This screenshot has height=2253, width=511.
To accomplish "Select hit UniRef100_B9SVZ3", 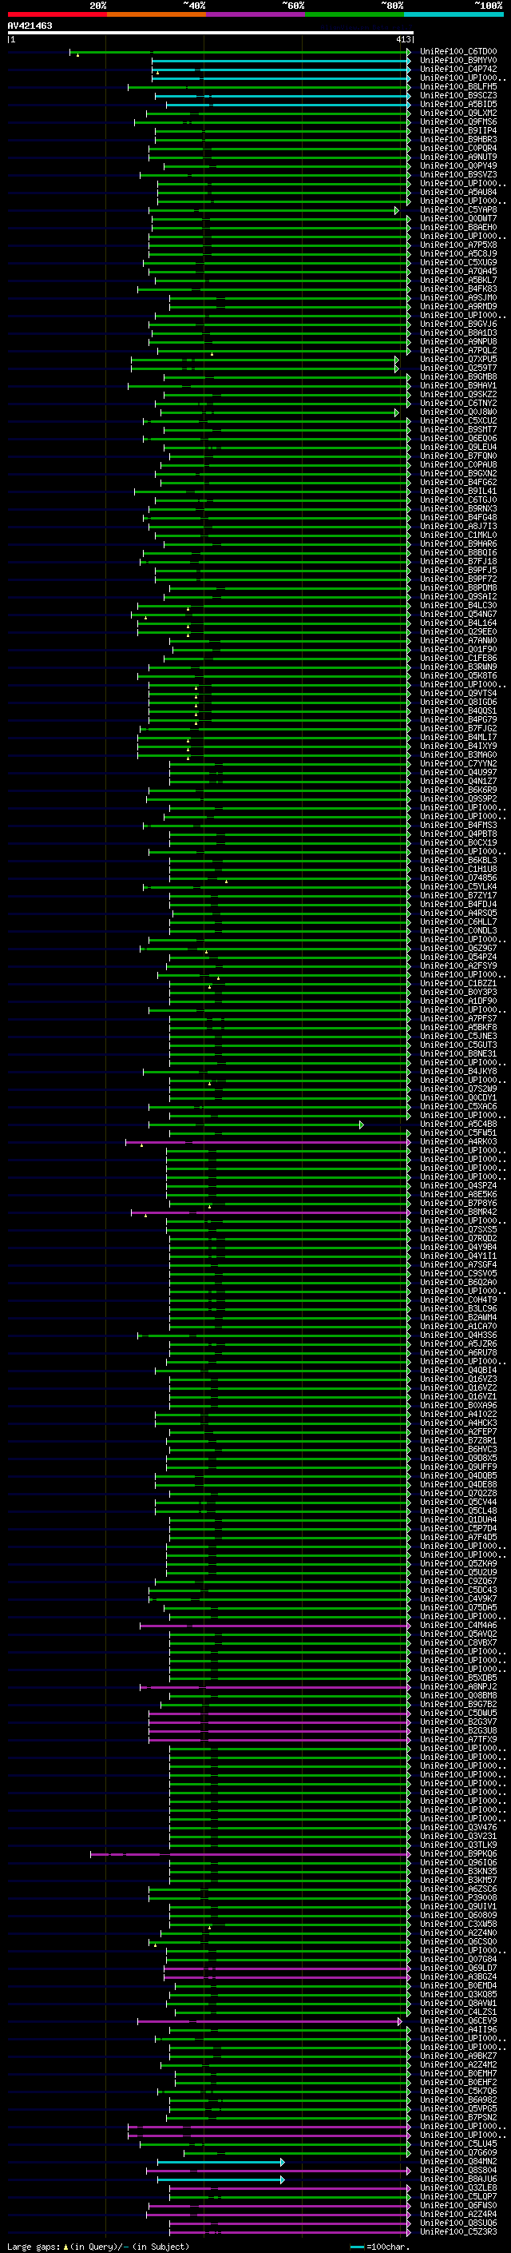I will (x=458, y=174).
